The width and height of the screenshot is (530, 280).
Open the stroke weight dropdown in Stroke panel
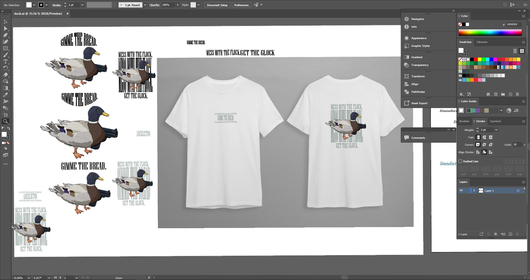[x=496, y=130]
